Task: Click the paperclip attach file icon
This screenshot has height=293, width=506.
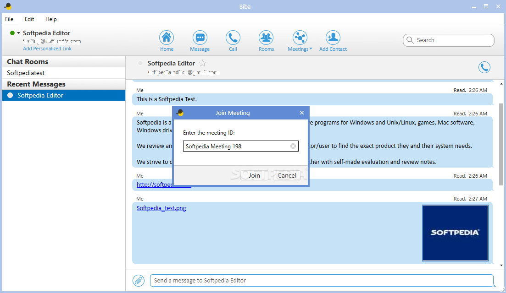Action: (139, 281)
